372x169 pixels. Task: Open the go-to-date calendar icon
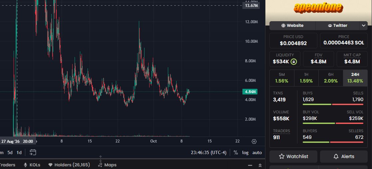(33, 152)
